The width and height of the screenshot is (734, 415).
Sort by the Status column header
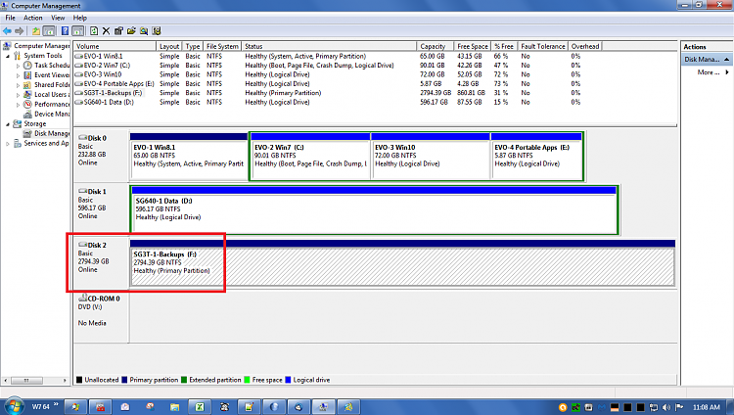(x=329, y=46)
